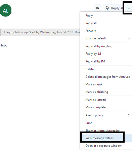
Task: Select Reply from the menu
Action: (x=106, y=16)
